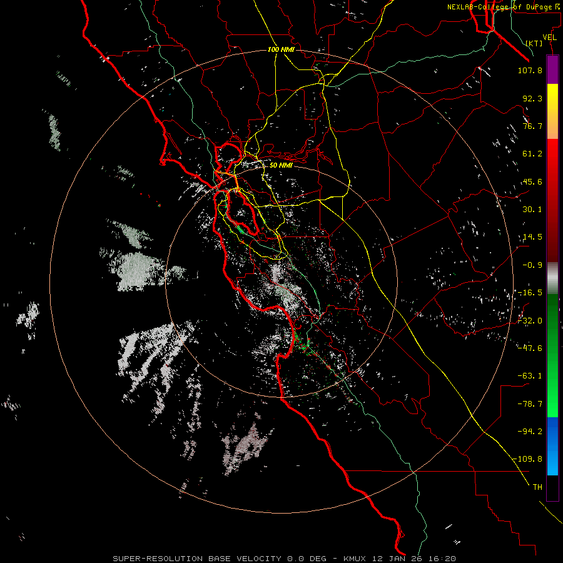
Task: Click the gray near-zero color bar segment
Action: 552,278
